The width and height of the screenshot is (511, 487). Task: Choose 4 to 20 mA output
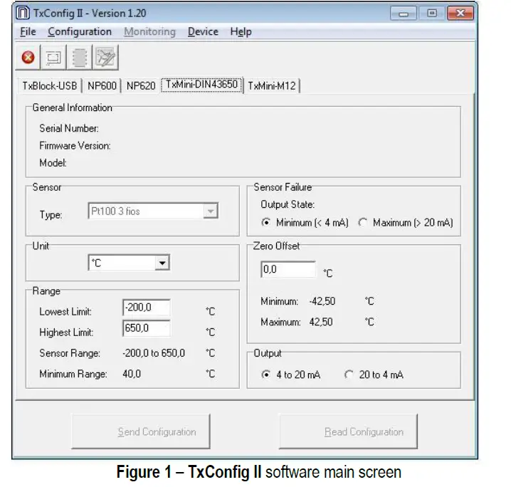pos(291,375)
